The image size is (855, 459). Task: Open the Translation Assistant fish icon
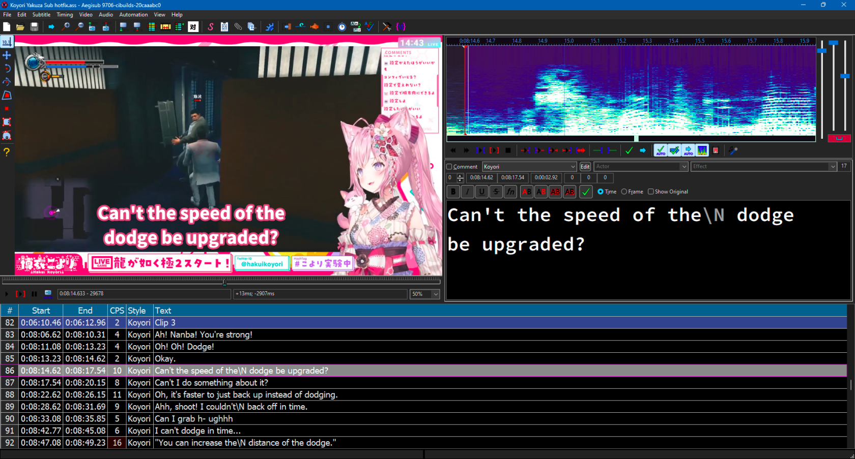pos(315,27)
